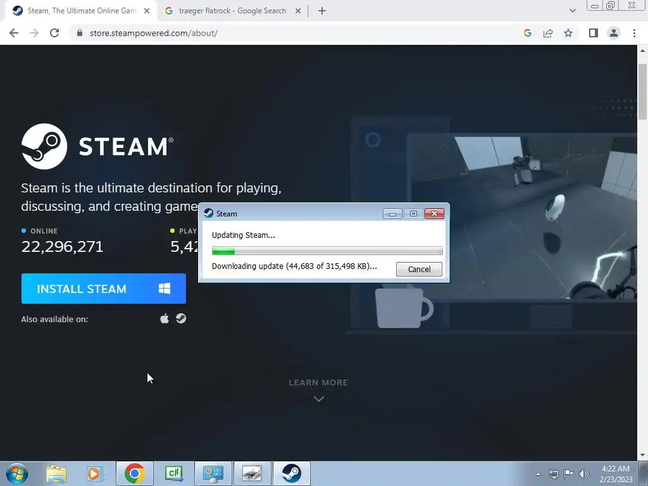Screen dimensions: 648x486
Task: Open Windows Explorer from the taskbar
Action: (x=56, y=473)
